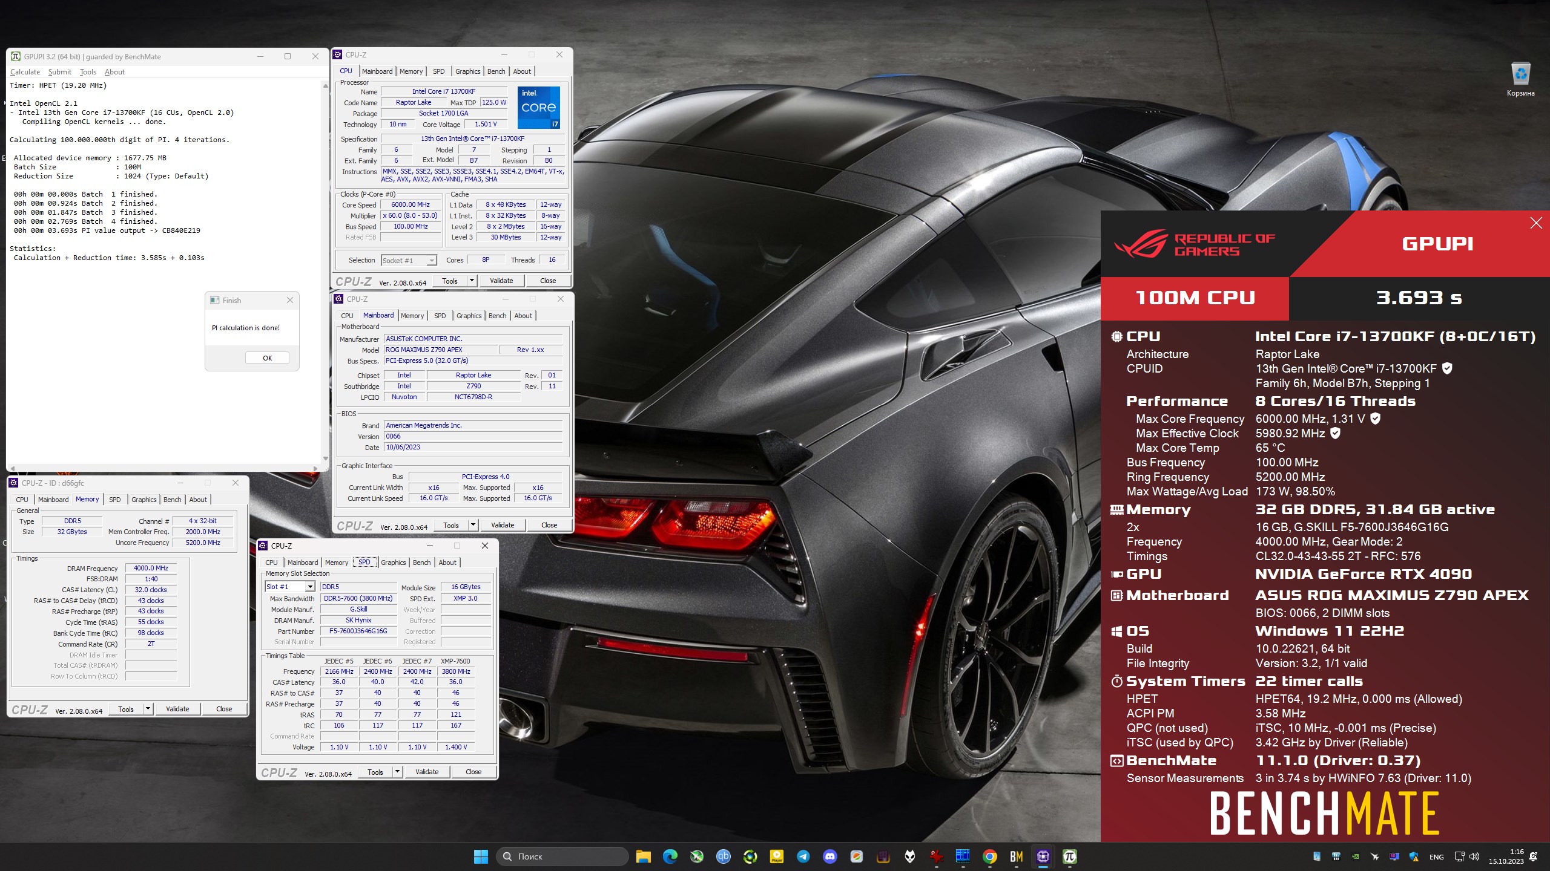Screen dimensions: 1550x871
Task: Open the volume speaker tray icon
Action: point(1474,856)
